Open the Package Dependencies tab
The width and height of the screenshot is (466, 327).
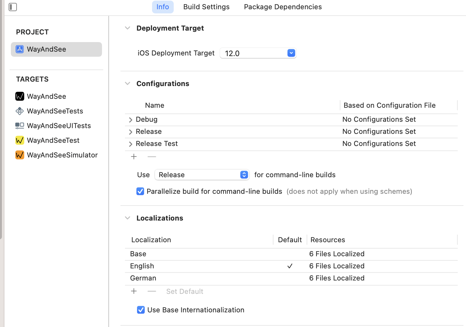click(283, 7)
